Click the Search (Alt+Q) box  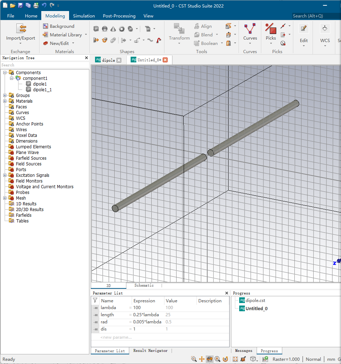click(x=316, y=16)
